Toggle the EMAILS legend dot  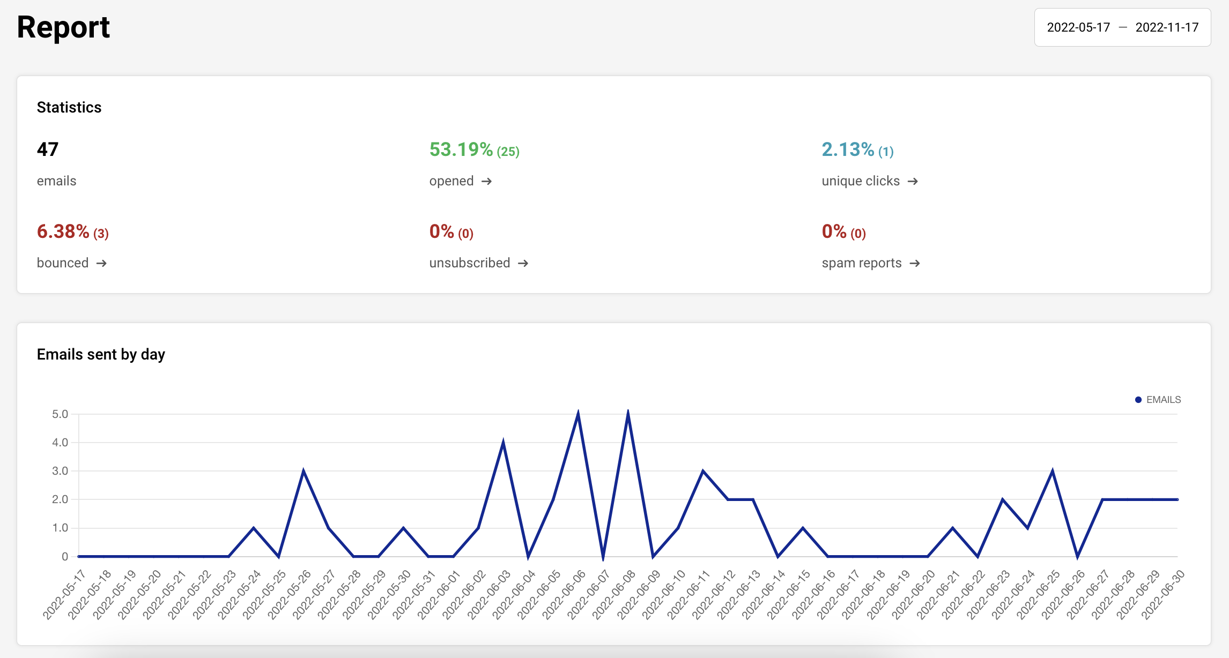tap(1138, 400)
